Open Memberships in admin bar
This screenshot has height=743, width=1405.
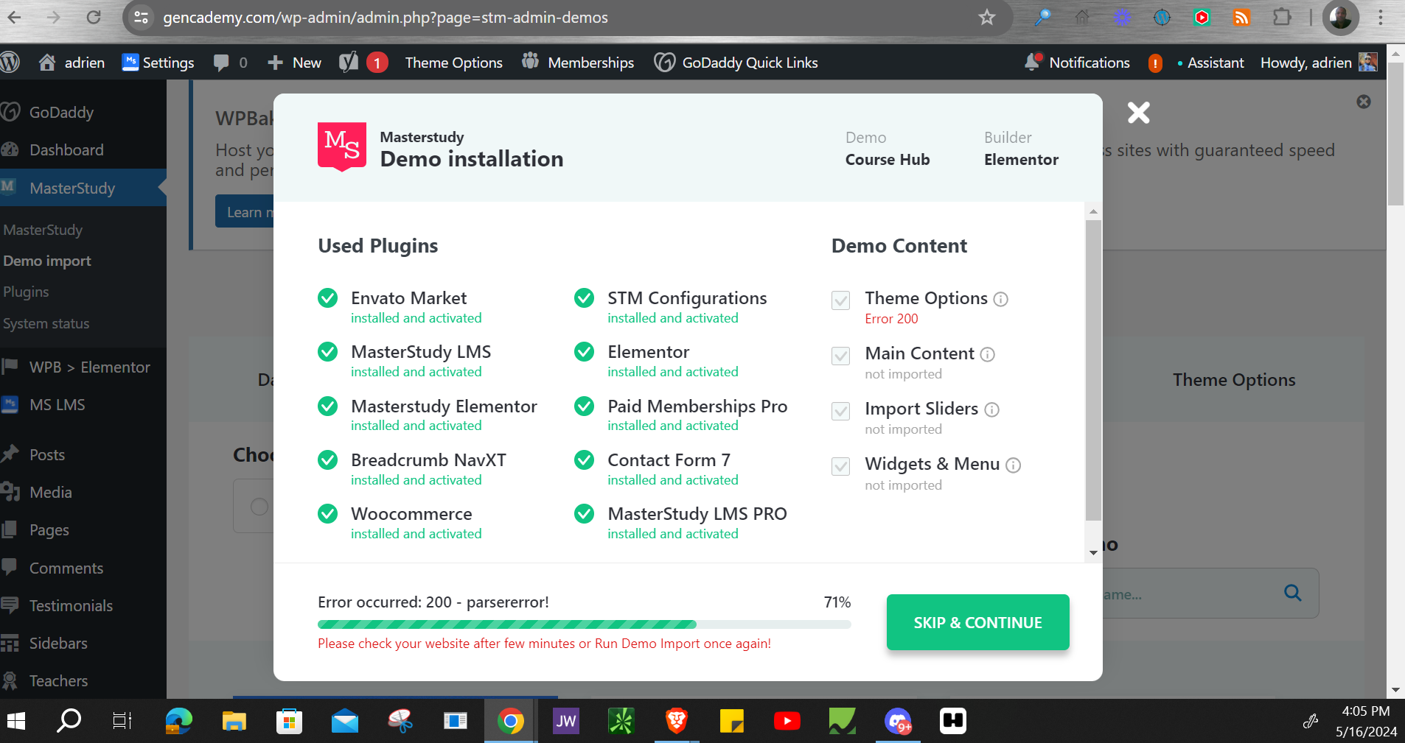[x=578, y=63]
